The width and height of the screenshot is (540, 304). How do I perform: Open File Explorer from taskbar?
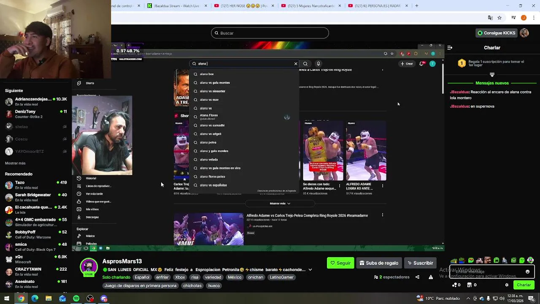point(49,299)
